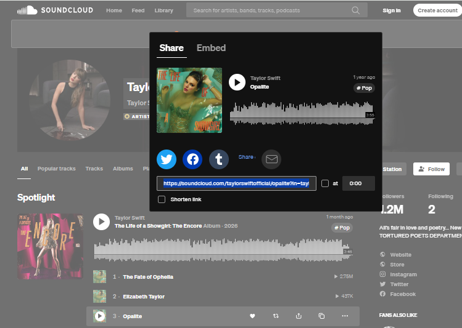Select the All tab

[24, 169]
